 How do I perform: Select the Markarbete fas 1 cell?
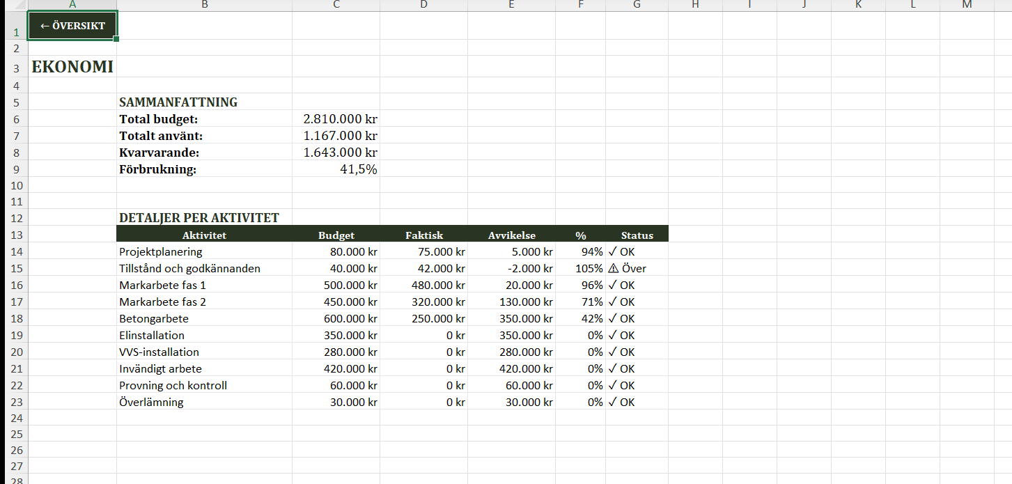click(x=204, y=285)
